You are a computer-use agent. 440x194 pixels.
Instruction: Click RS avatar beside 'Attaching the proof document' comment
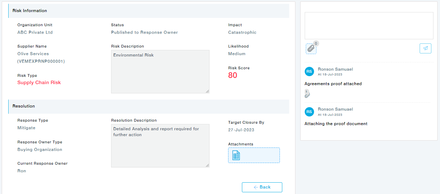click(x=309, y=111)
